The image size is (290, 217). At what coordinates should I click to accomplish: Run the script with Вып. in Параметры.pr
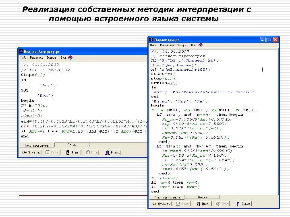tap(203, 204)
